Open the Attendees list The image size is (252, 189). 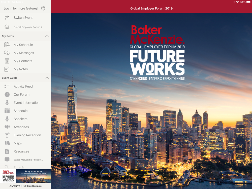click(25, 127)
